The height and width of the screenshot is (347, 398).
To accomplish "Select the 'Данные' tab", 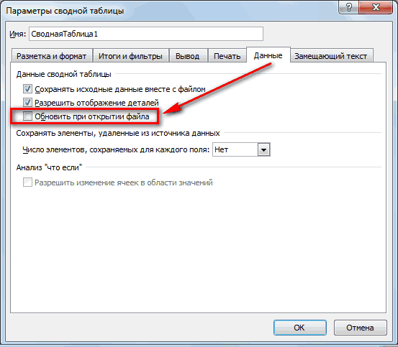I will (268, 55).
